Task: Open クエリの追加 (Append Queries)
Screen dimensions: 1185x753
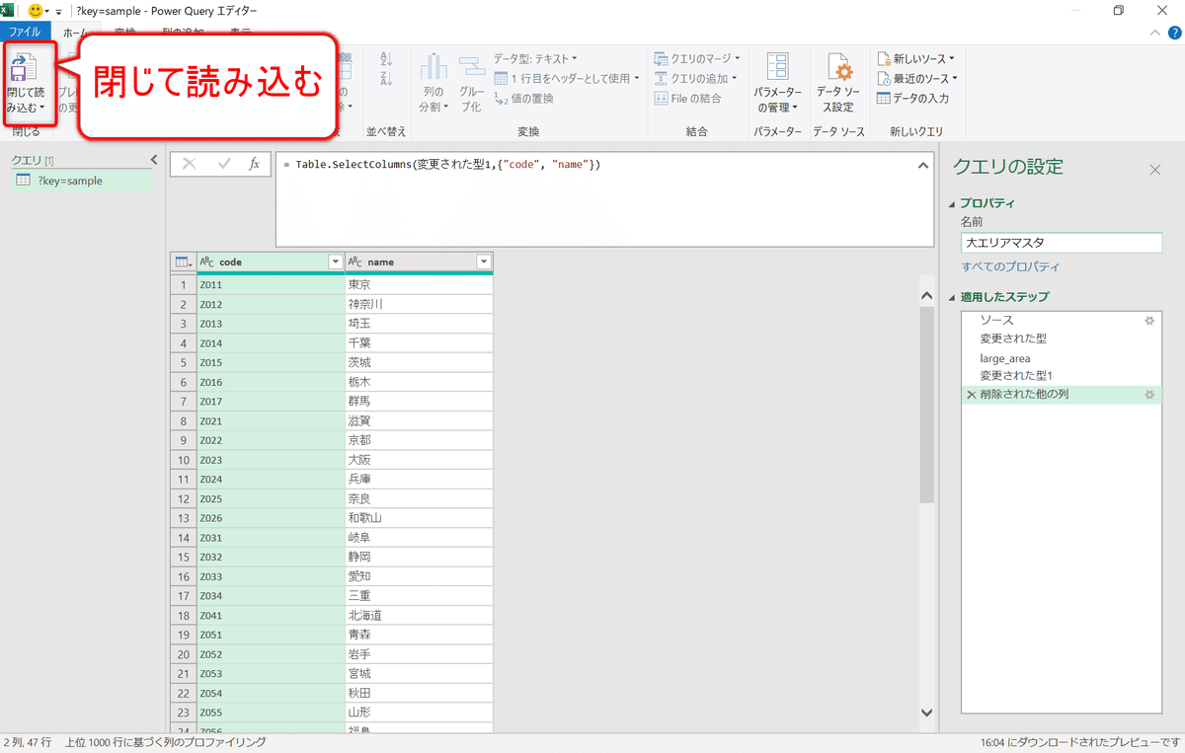Action: (697, 78)
